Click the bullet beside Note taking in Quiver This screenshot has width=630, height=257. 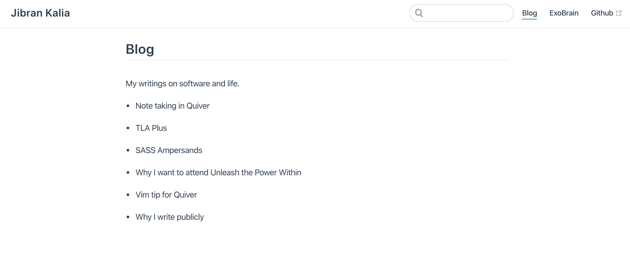click(128, 105)
